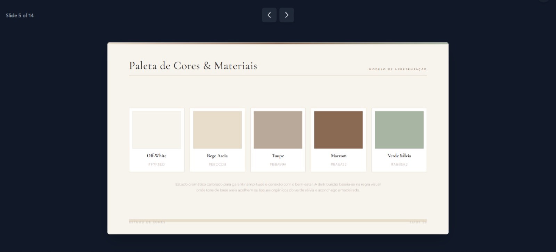Click the hex code below Marrom
The width and height of the screenshot is (556, 252).
coord(338,165)
